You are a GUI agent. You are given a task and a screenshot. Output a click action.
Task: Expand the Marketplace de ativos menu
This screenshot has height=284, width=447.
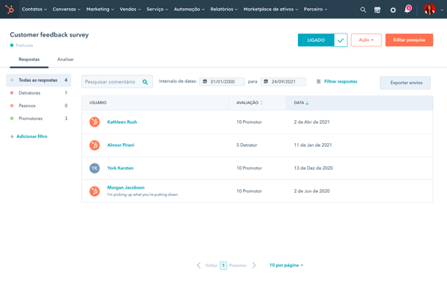(271, 10)
